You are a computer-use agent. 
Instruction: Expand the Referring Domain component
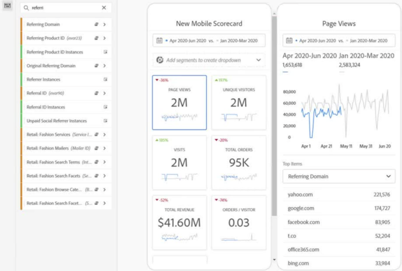104,25
